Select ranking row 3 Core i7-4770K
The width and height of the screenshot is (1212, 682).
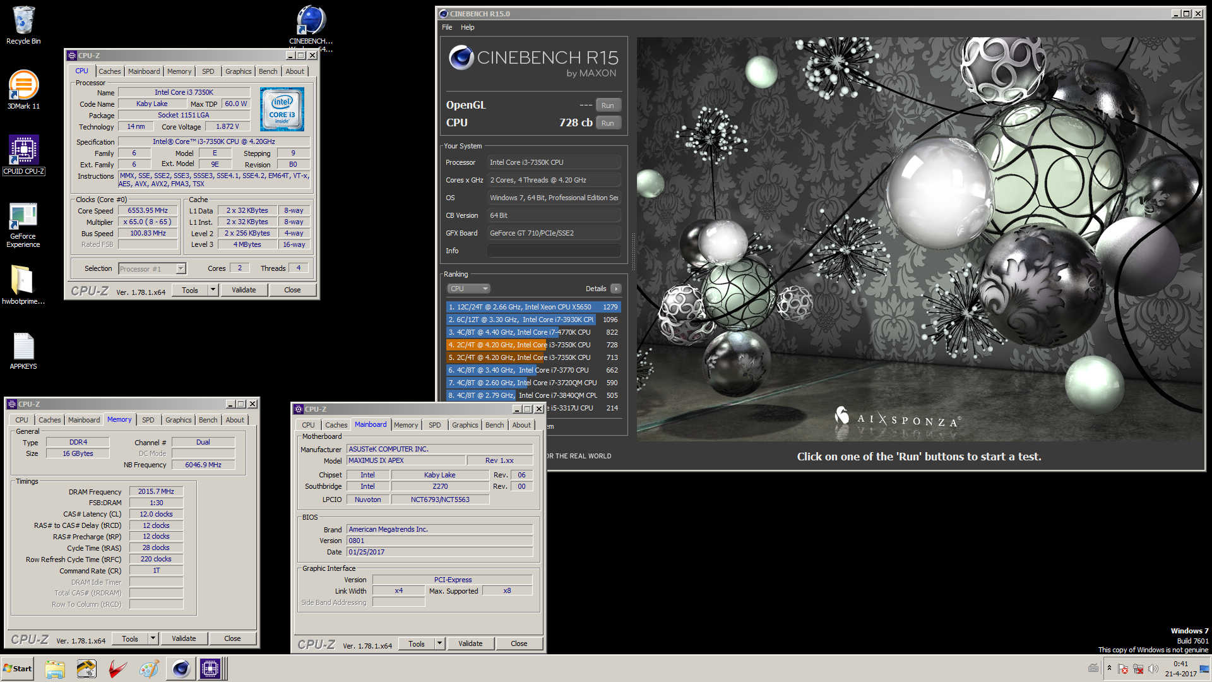tap(533, 332)
